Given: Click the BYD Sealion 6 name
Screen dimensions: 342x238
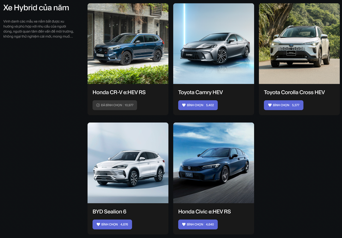Looking at the screenshot, I should click(x=109, y=212).
